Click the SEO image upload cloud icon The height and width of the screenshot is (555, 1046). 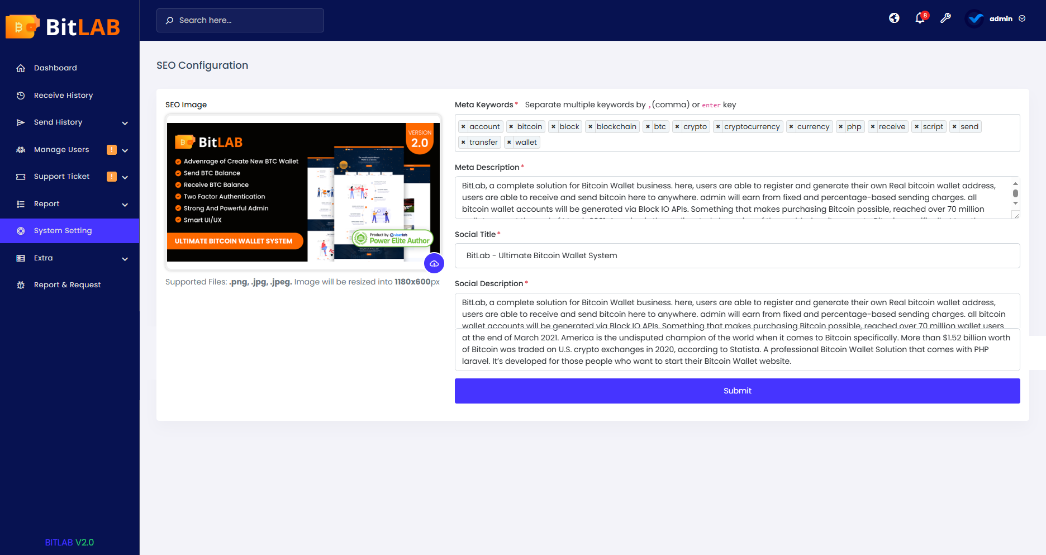tap(434, 263)
